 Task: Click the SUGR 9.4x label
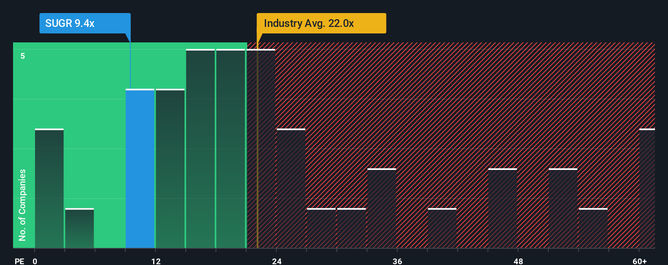point(85,23)
